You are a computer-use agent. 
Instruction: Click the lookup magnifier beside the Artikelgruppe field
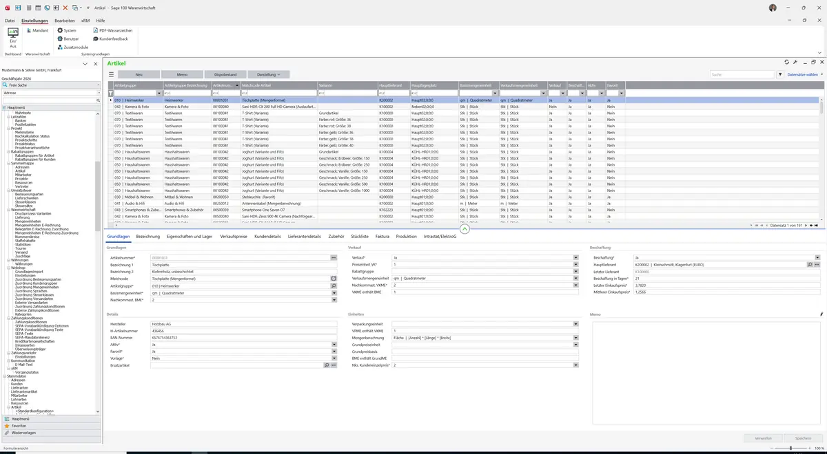click(334, 285)
